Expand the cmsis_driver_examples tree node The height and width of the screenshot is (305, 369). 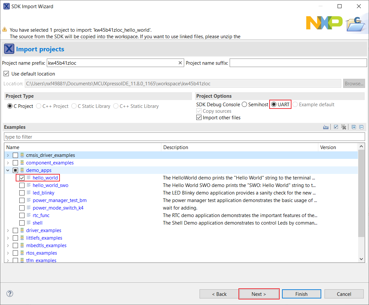pos(8,155)
